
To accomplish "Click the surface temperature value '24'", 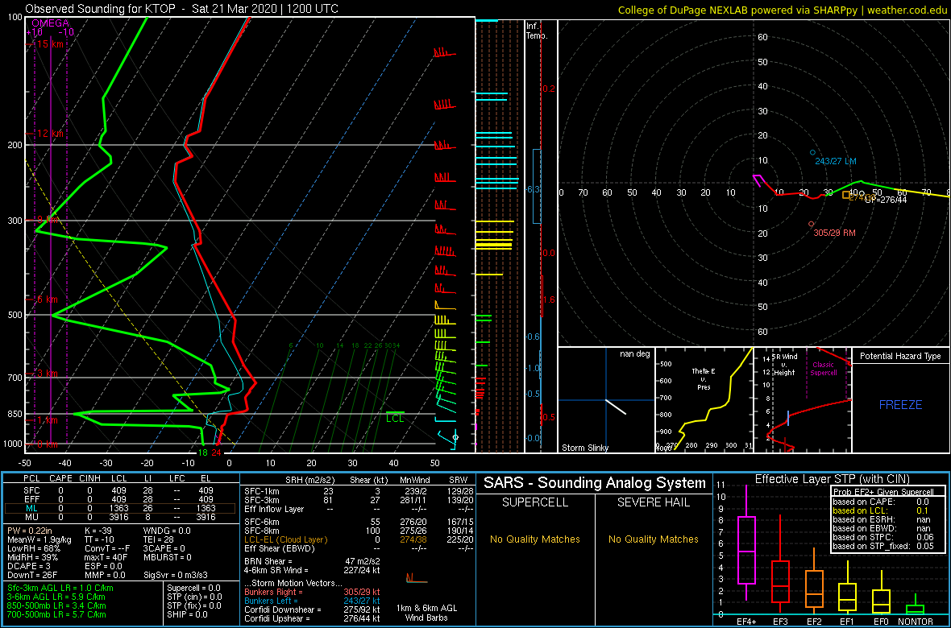I will click(x=216, y=452).
